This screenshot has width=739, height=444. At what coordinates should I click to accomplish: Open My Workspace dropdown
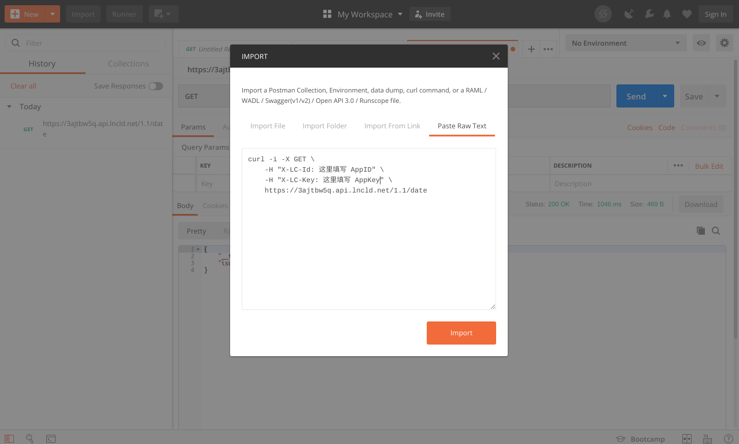click(363, 14)
